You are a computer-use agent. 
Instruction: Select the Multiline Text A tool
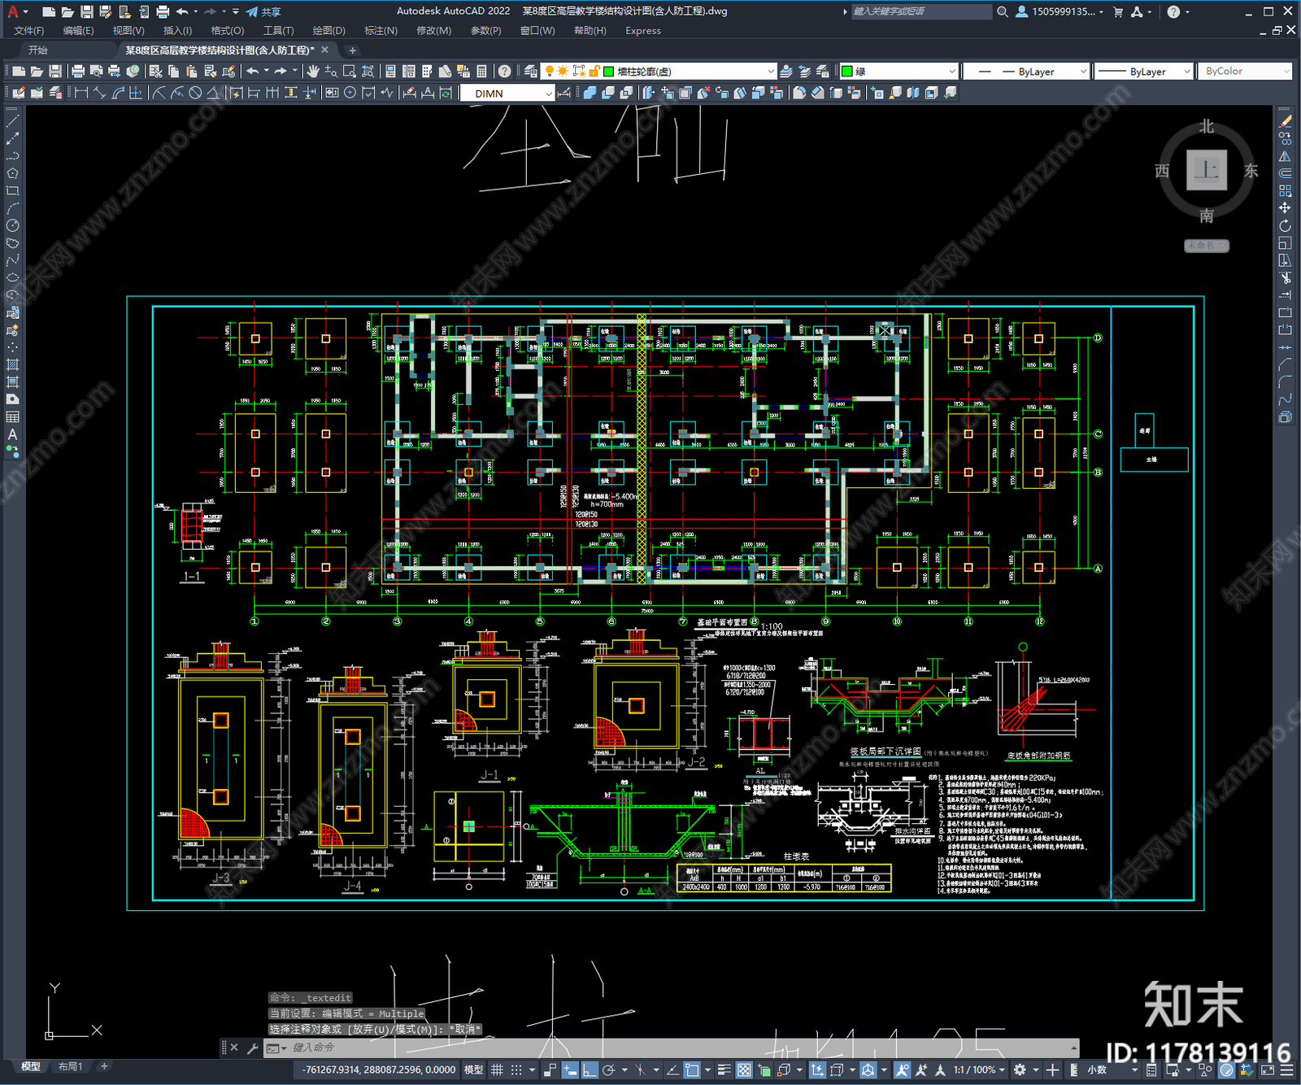coord(12,434)
